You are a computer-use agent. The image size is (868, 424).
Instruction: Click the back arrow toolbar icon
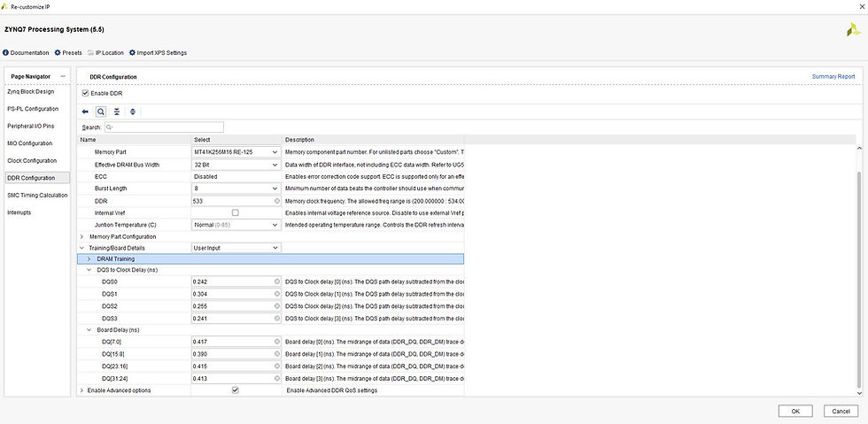pyautogui.click(x=85, y=112)
